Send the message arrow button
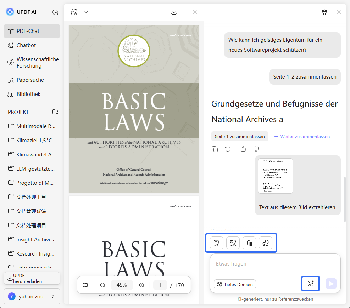The width and height of the screenshot is (350, 308). point(331,284)
